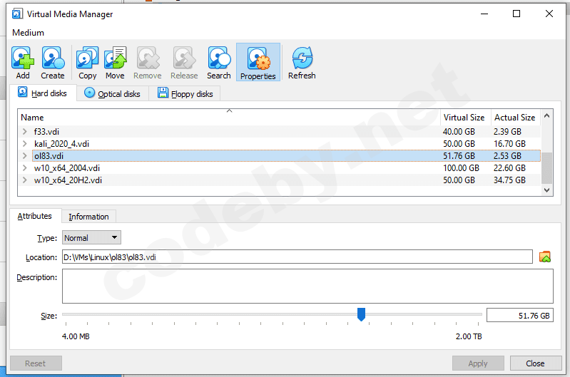Screen dimensions: 570x377
Task: Click the disk Size slider handle
Action: 361,314
